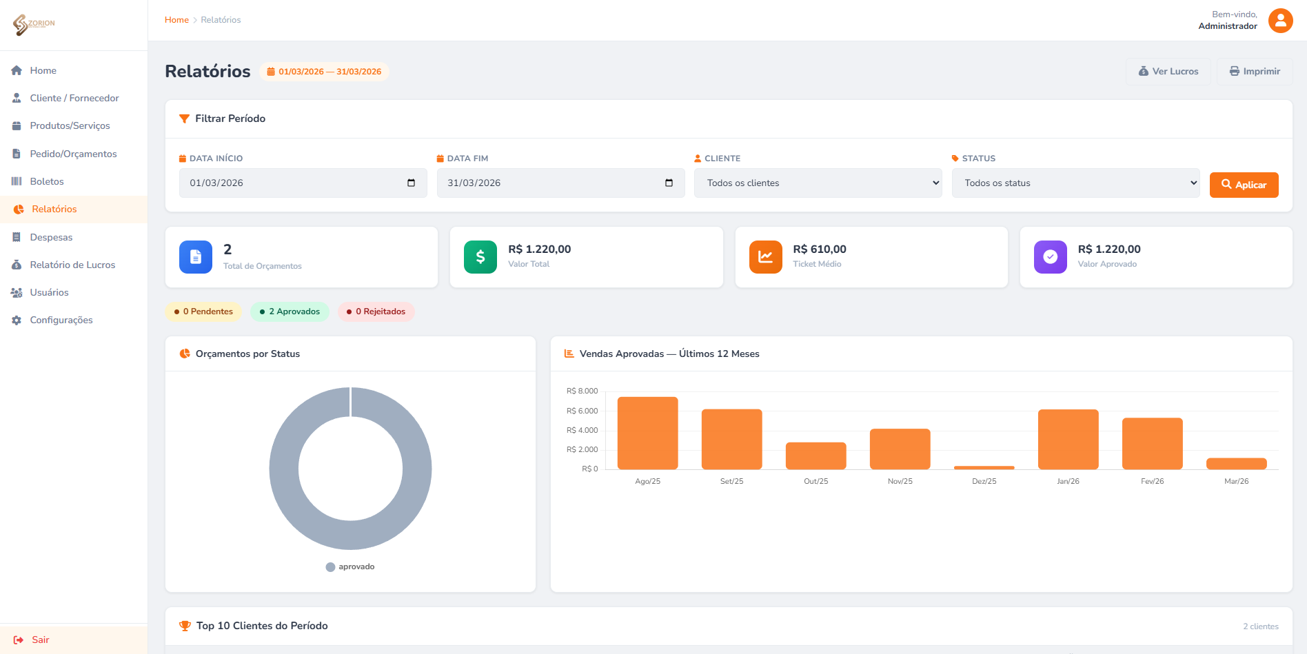Click the green dollar Valor Total icon
1307x654 pixels.
(480, 257)
